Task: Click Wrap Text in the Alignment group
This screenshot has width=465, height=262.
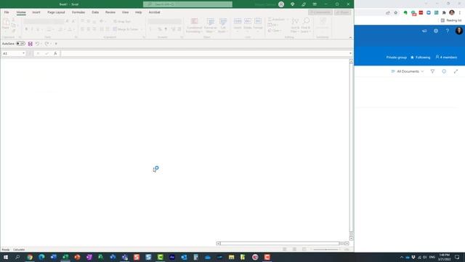Action: point(122,21)
